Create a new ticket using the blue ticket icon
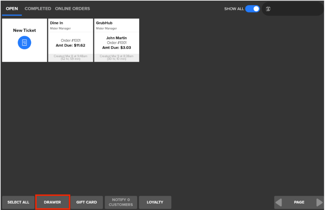Viewport: 325px width, 210px height. (x=24, y=43)
